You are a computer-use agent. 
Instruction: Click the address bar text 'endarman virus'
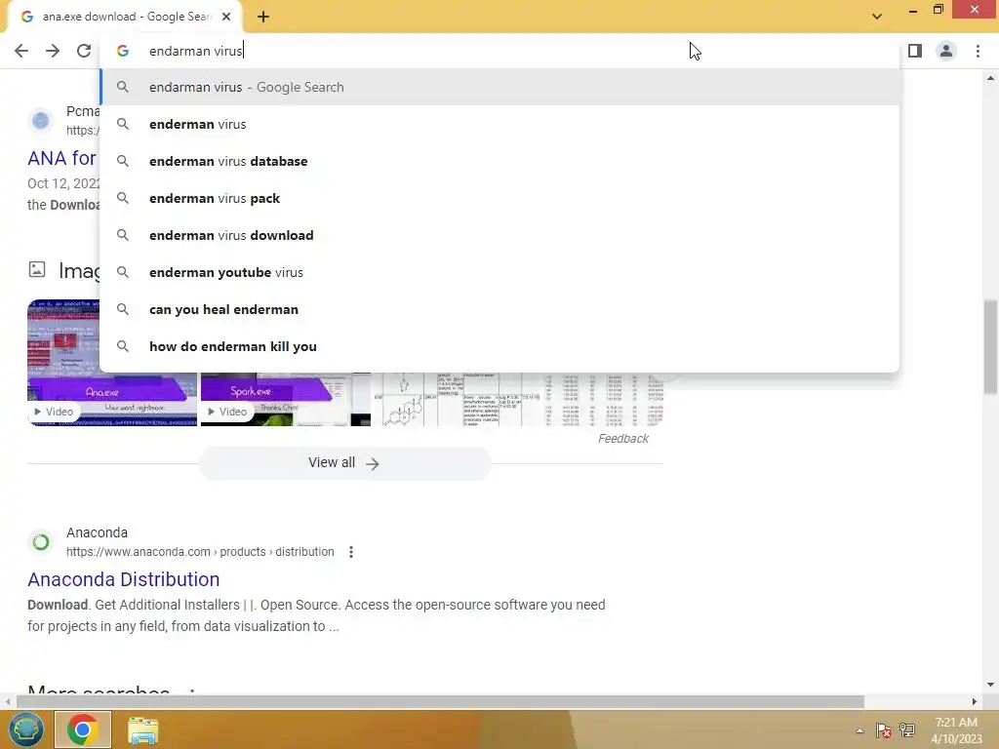point(195,51)
